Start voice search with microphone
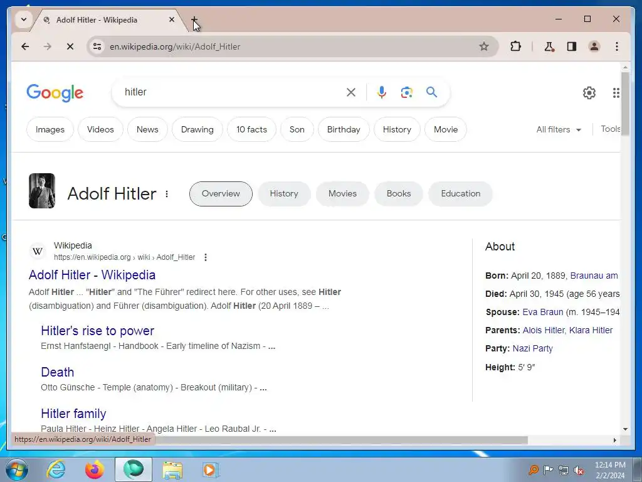 pos(382,92)
